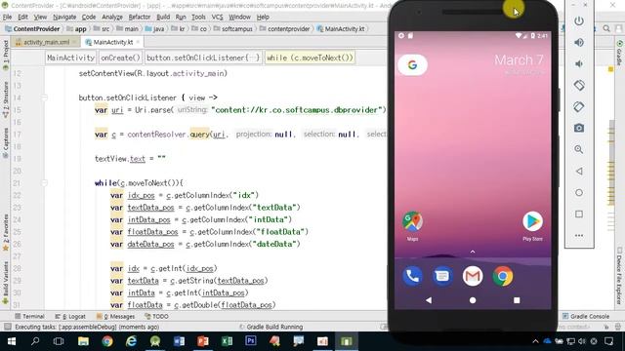Open Play Store on emulator home screen
Viewport: 625px width, 351px height.
(532, 226)
